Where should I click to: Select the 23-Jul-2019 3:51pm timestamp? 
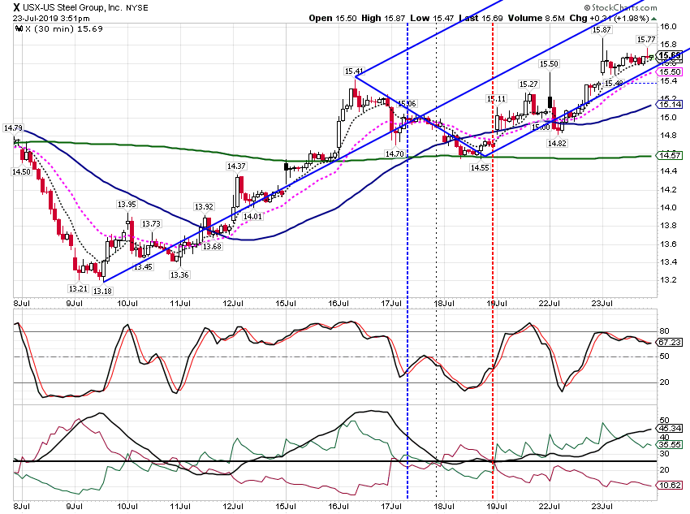pyautogui.click(x=51, y=19)
